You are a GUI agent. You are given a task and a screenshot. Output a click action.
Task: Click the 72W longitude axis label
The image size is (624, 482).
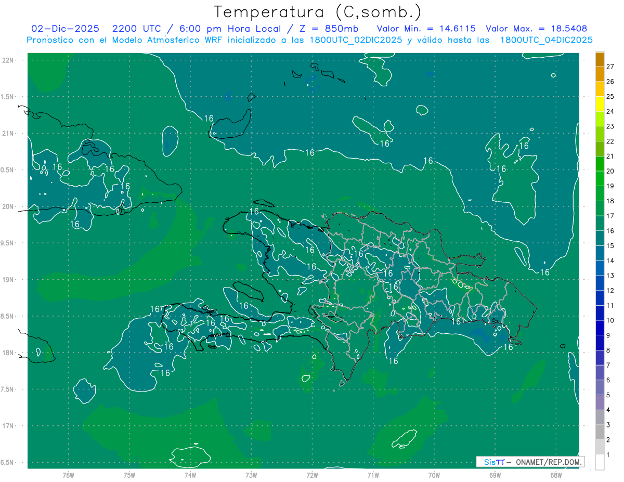(x=312, y=475)
